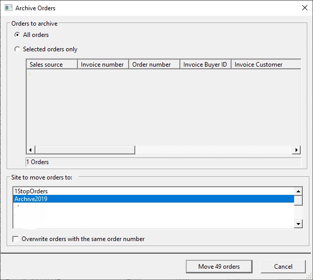
Task: Click the orders table left scroll arrow
Action: 30,150
